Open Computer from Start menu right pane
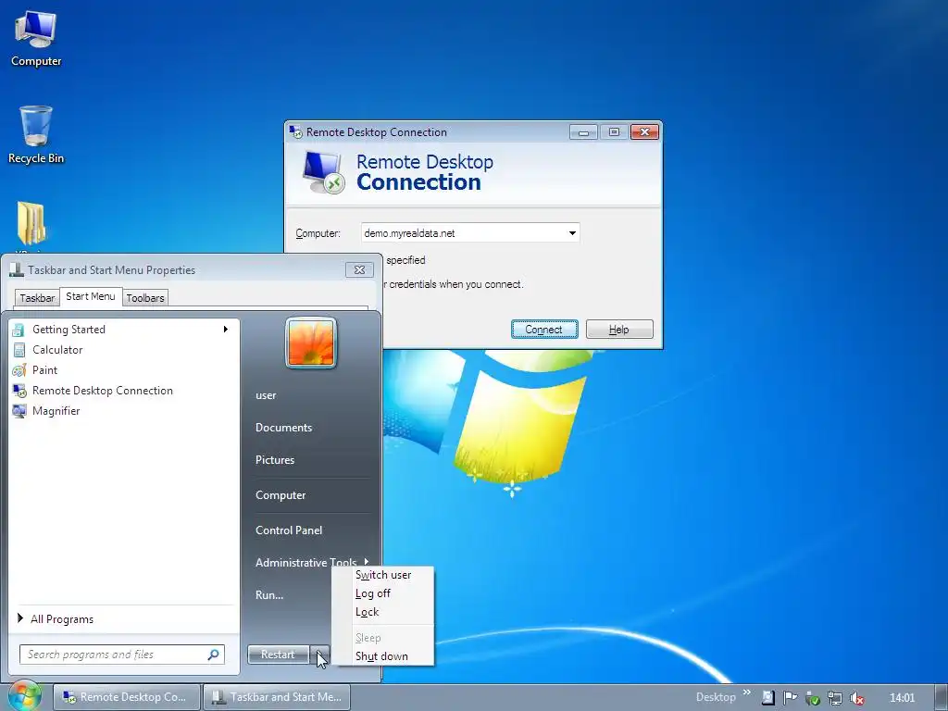Screen dimensions: 948x711 (281, 495)
